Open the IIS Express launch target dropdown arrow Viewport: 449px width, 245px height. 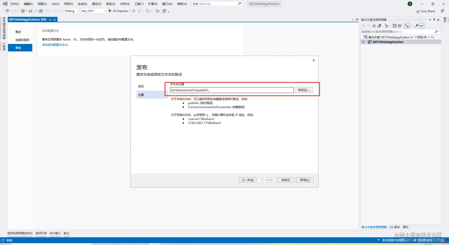pos(130,11)
